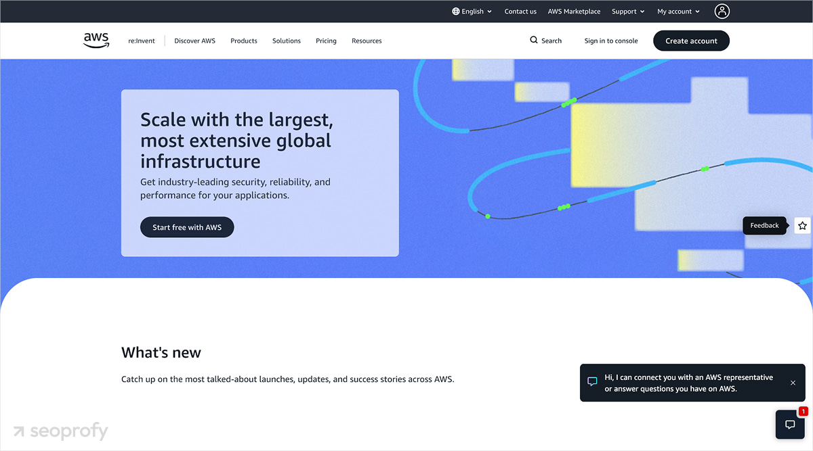Click the hero headline about global infrastructure
Screen dimensions: 813x451
(x=236, y=141)
